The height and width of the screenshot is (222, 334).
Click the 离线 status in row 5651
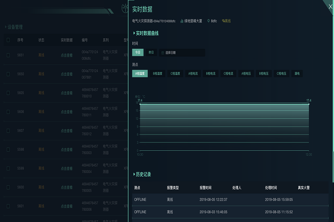[x=41, y=55]
